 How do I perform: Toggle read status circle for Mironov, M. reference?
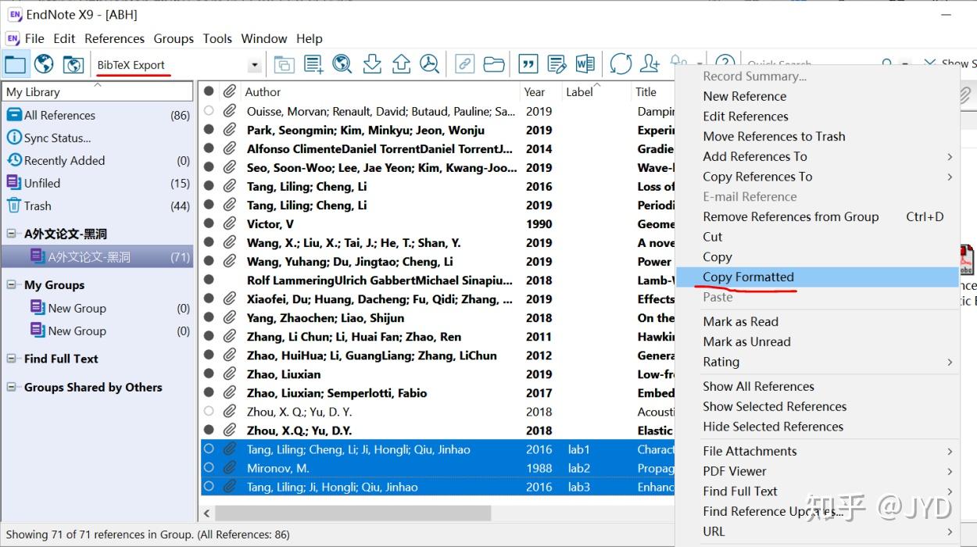pyautogui.click(x=209, y=468)
